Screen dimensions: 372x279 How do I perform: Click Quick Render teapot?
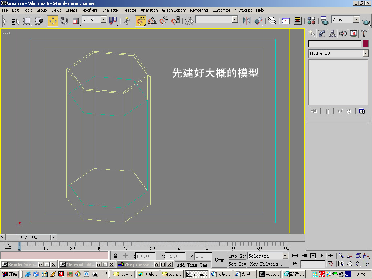365,21
